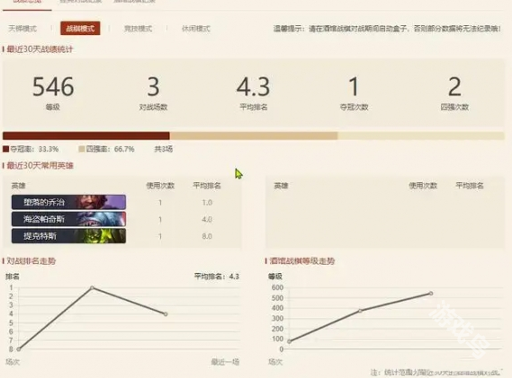Image resolution: width=512 pixels, height=378 pixels.
Task: Open the 竞技模式 tab
Action: 138,29
